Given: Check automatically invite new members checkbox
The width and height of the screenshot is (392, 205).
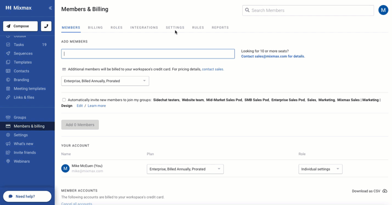Looking at the screenshot, I should (x=64, y=99).
